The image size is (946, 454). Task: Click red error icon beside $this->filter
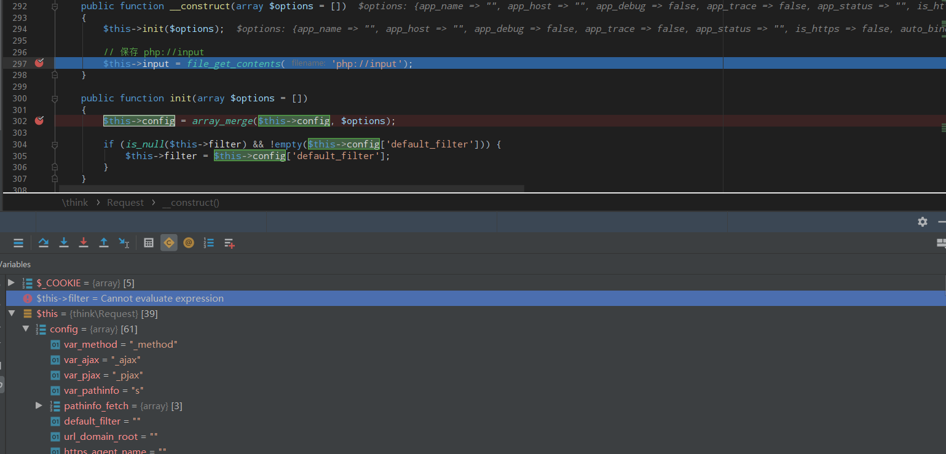click(28, 299)
